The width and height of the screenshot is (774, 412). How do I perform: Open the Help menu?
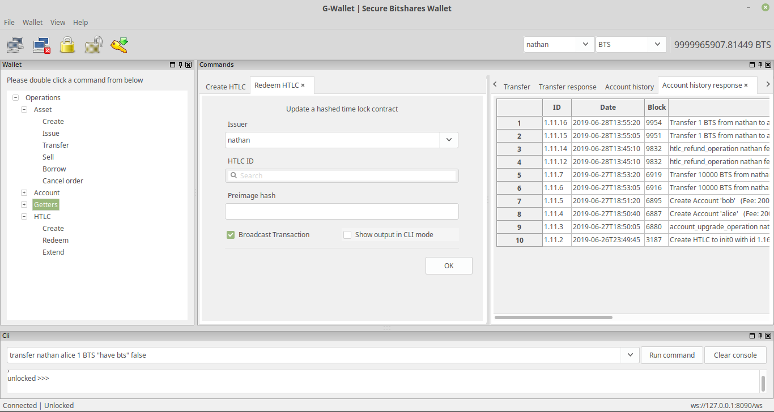[80, 23]
